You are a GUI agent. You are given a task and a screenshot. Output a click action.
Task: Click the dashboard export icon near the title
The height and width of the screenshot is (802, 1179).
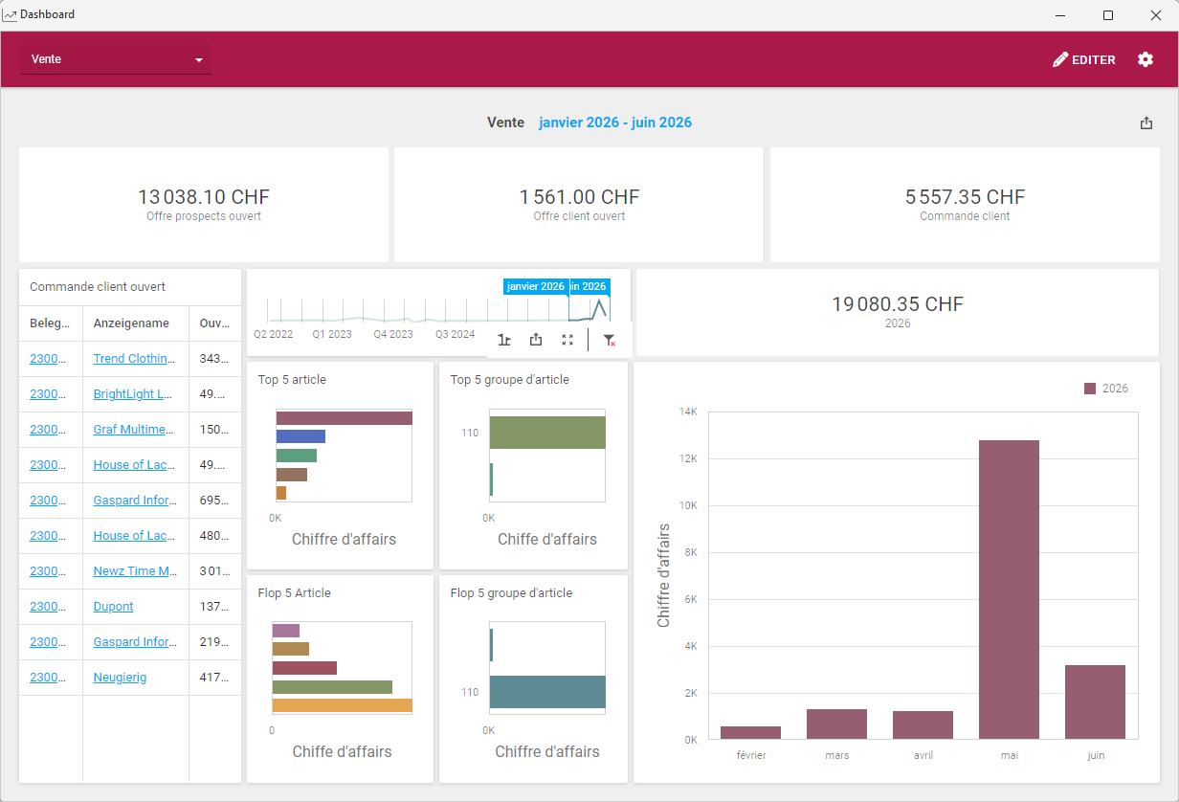coord(1146,123)
